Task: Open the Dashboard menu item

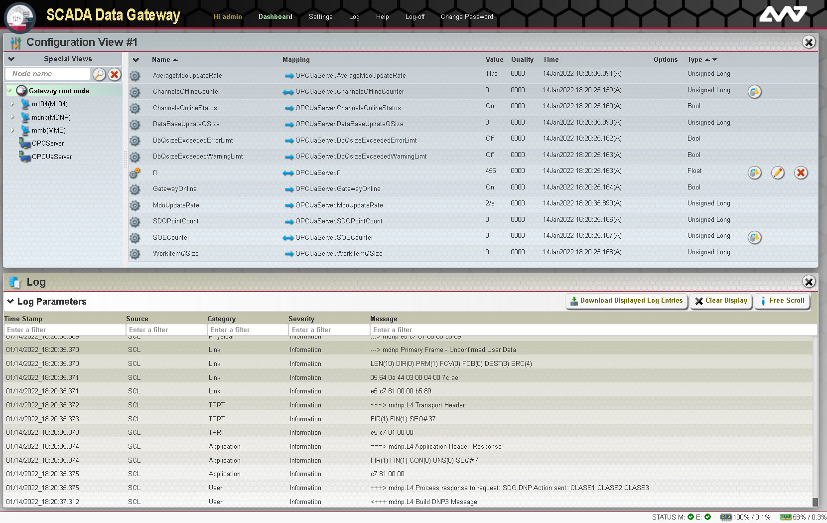Action: coord(275,17)
